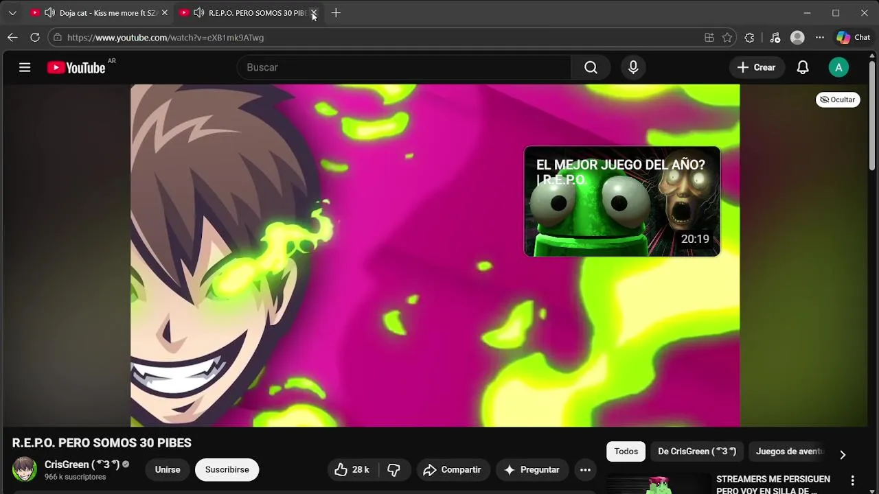
Task: Open the account avatar menu labeled A
Action: [x=838, y=67]
